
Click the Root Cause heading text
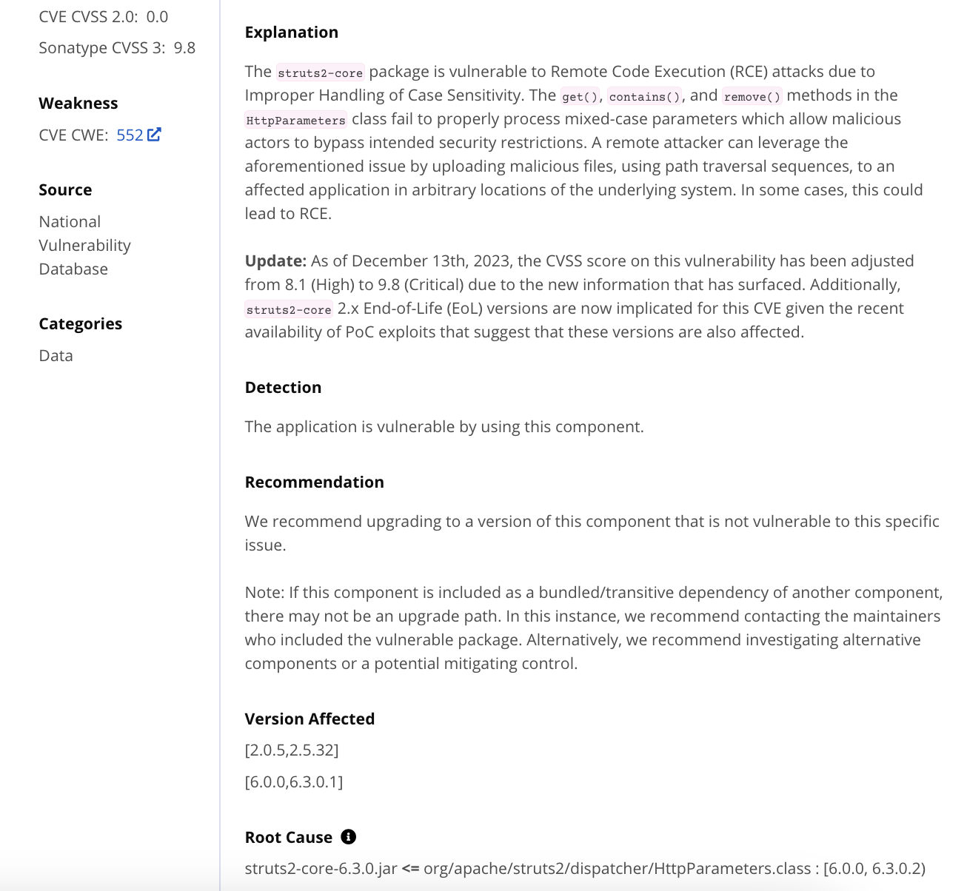click(x=289, y=838)
